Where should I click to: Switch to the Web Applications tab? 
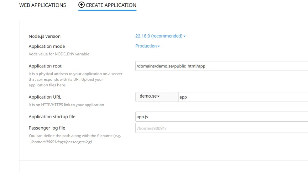pyautogui.click(x=43, y=5)
